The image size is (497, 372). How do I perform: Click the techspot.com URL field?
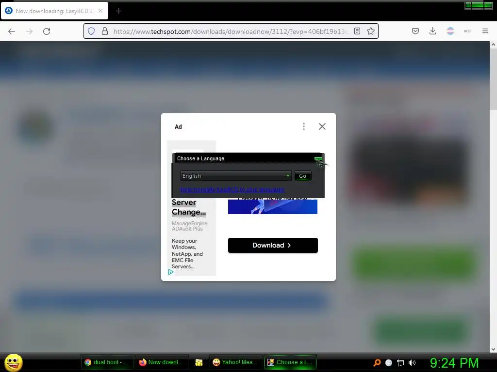232,31
